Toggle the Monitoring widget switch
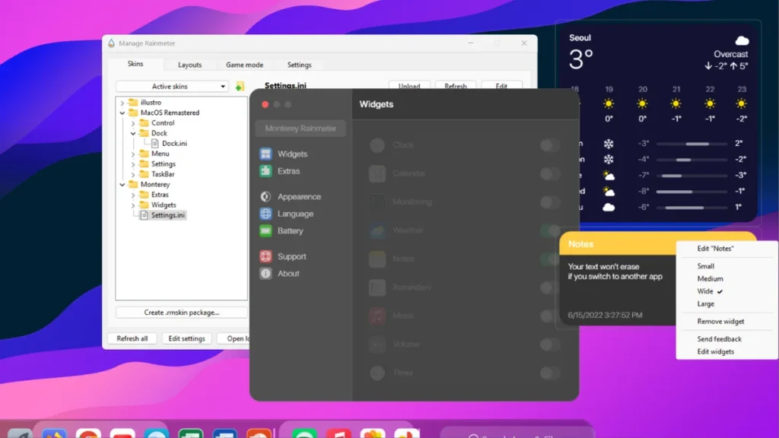 pyautogui.click(x=550, y=202)
